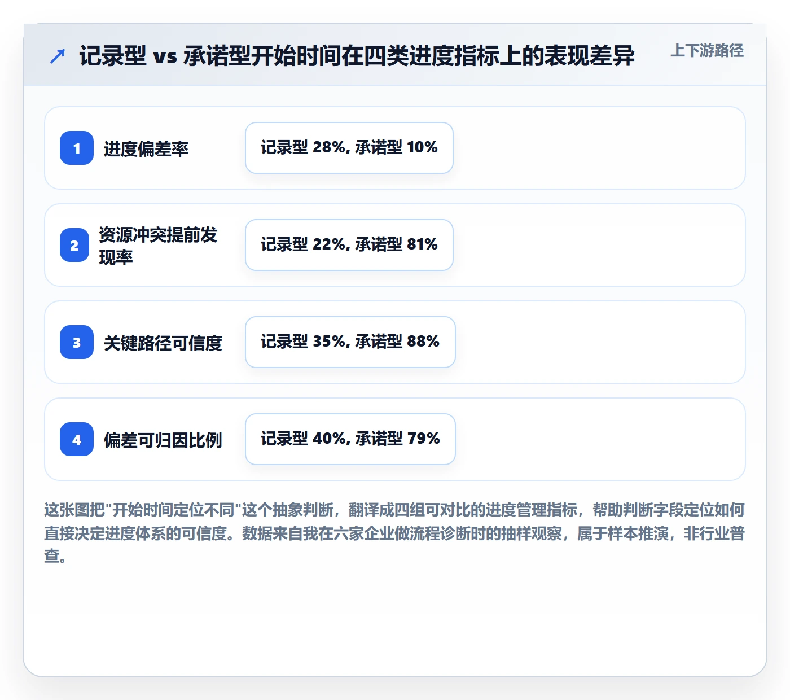Screen dimensions: 790x700
Task: Click the title 记录型 vs 承诺型开始时间 heading
Action: 357,56
